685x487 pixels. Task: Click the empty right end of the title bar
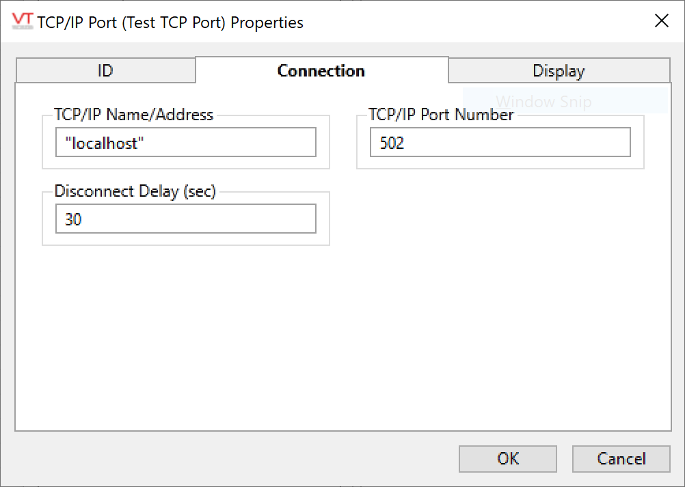513,22
